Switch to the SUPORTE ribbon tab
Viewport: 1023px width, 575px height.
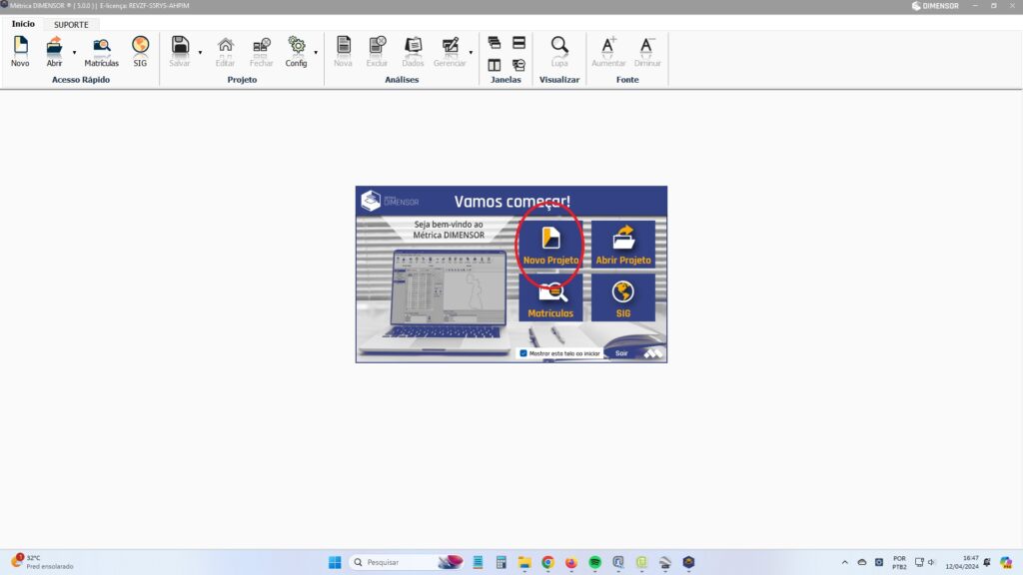coord(71,25)
